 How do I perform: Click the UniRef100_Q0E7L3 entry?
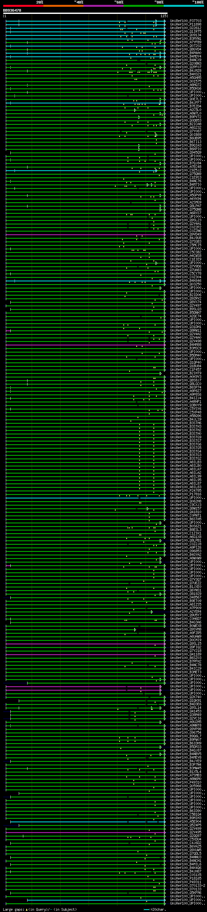click(x=186, y=99)
